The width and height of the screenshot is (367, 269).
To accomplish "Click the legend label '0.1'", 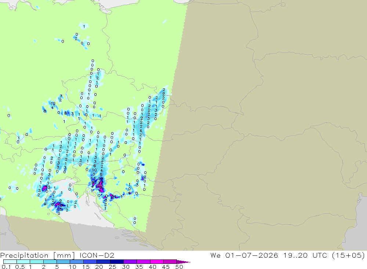I will (x=6, y=267).
